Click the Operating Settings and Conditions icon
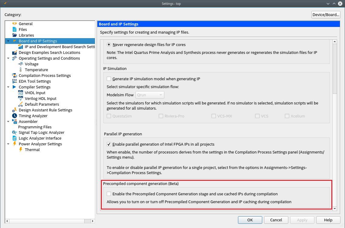The height and width of the screenshot is (228, 345). (x=15, y=58)
